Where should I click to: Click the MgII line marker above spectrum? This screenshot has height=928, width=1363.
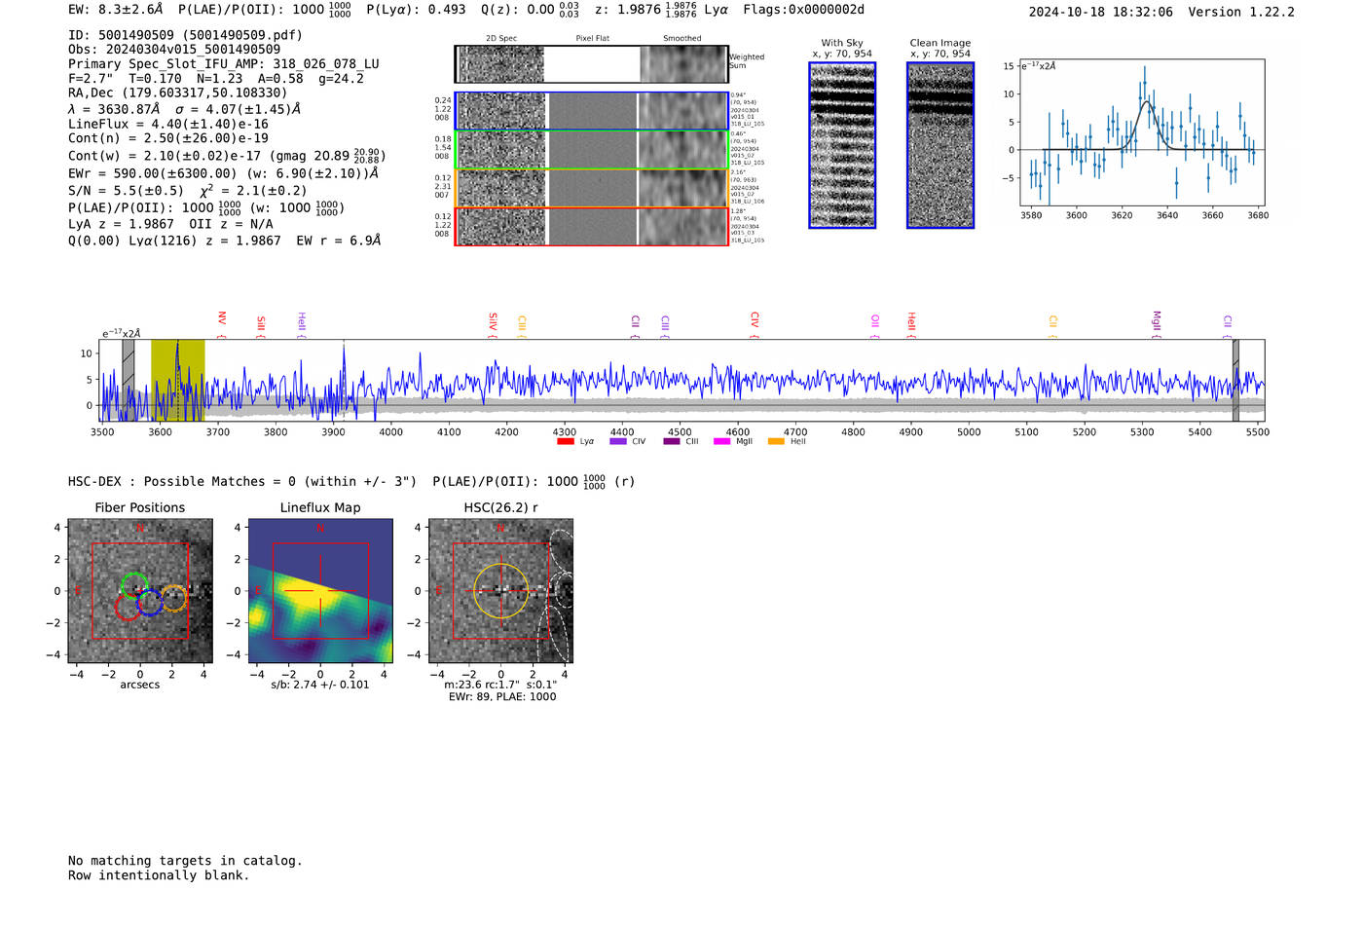1157,320
